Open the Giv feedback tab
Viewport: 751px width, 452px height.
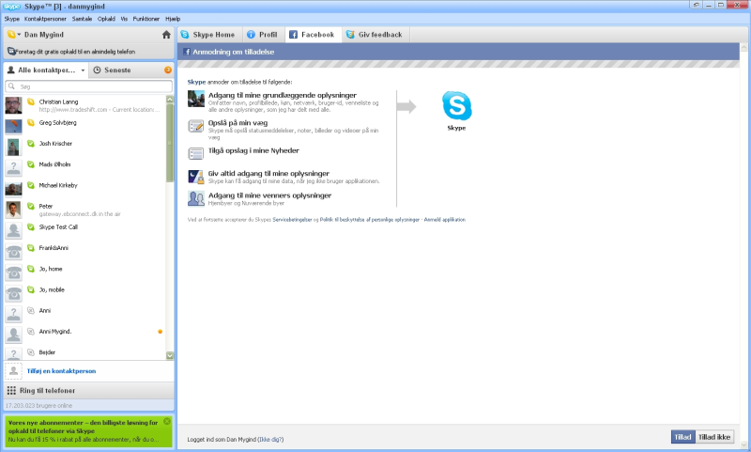pos(375,35)
